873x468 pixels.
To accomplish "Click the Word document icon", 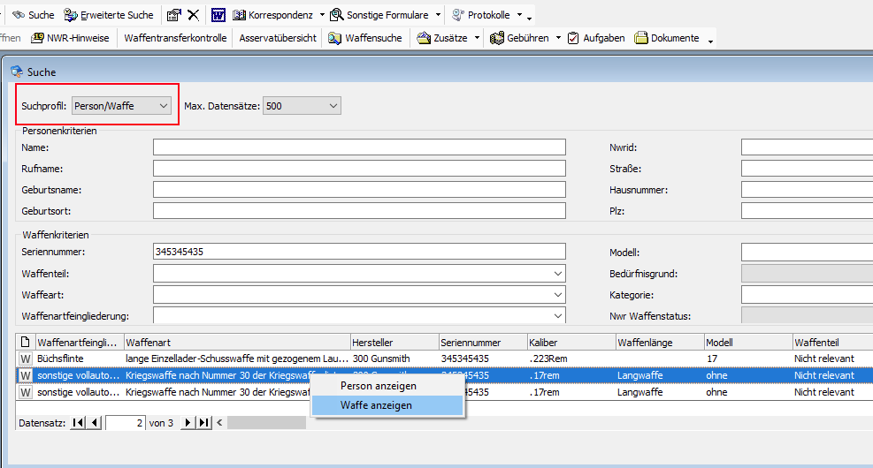I will click(x=218, y=15).
